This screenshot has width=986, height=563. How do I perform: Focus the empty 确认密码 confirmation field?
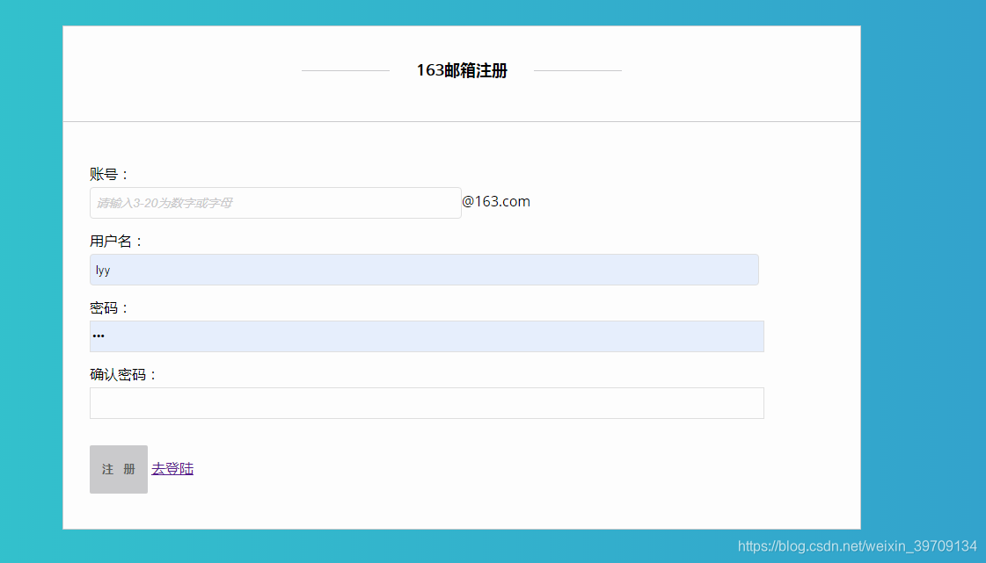click(427, 402)
